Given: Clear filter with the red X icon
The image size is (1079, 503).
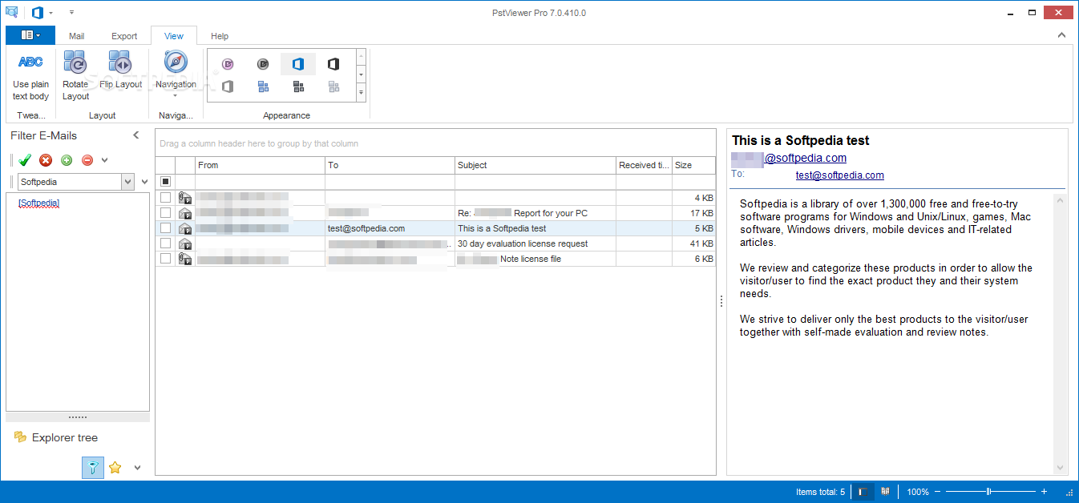Looking at the screenshot, I should click(46, 160).
